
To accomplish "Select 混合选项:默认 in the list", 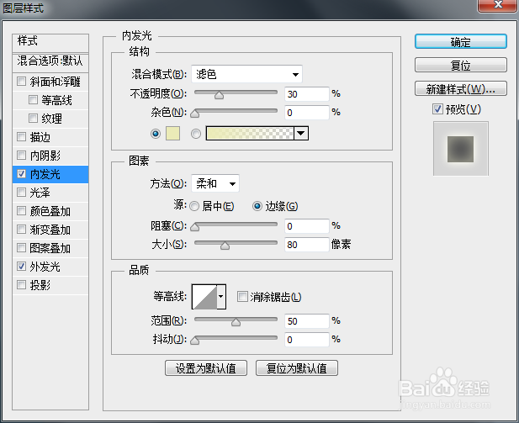I will point(50,62).
